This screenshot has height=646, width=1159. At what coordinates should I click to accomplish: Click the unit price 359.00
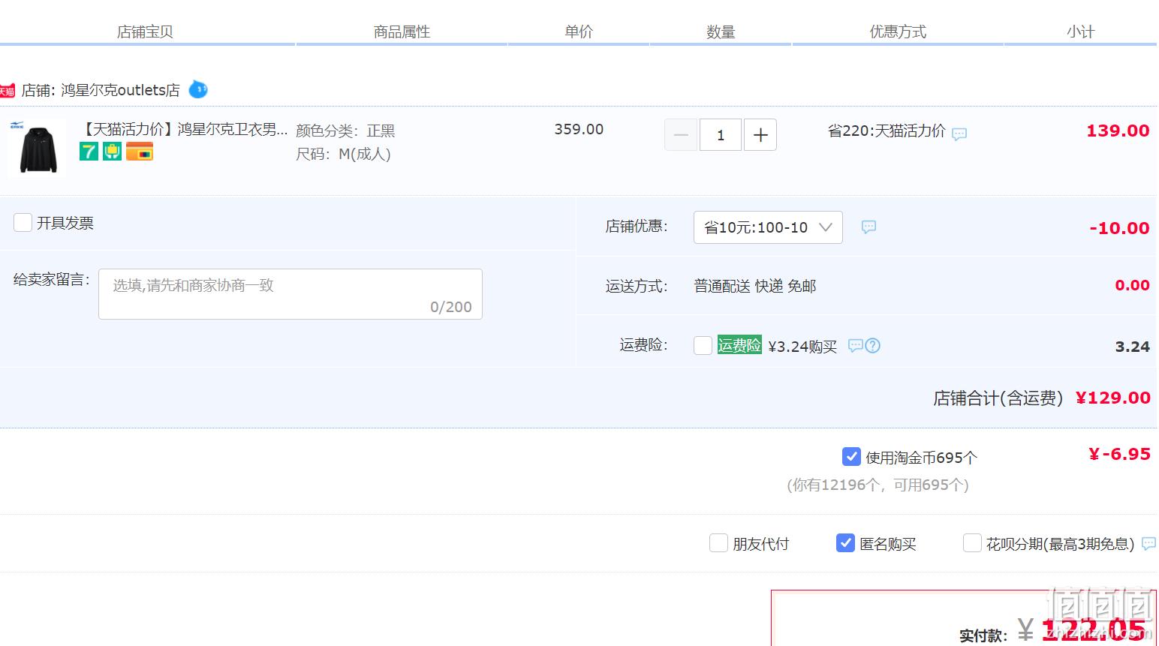579,129
